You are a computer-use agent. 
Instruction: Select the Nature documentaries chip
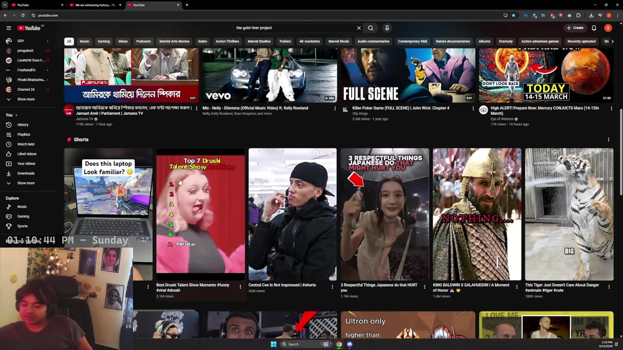pos(453,41)
